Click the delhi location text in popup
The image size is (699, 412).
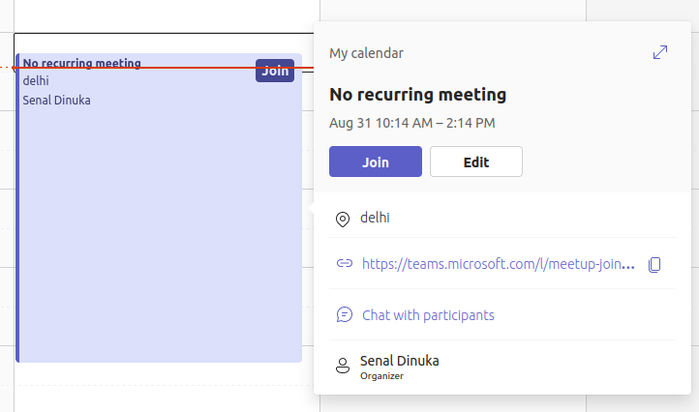[x=376, y=219]
